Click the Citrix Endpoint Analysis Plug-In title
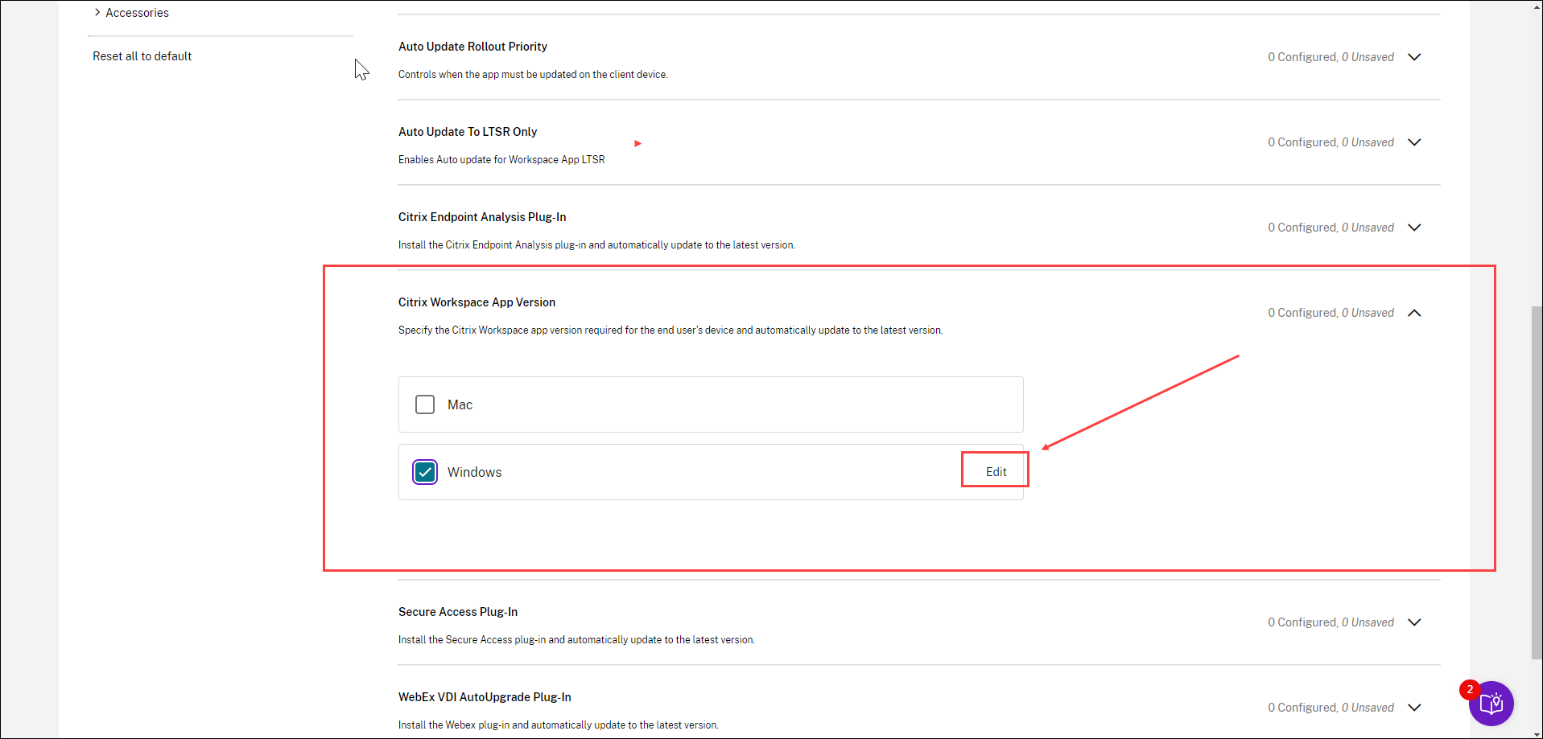 (482, 217)
